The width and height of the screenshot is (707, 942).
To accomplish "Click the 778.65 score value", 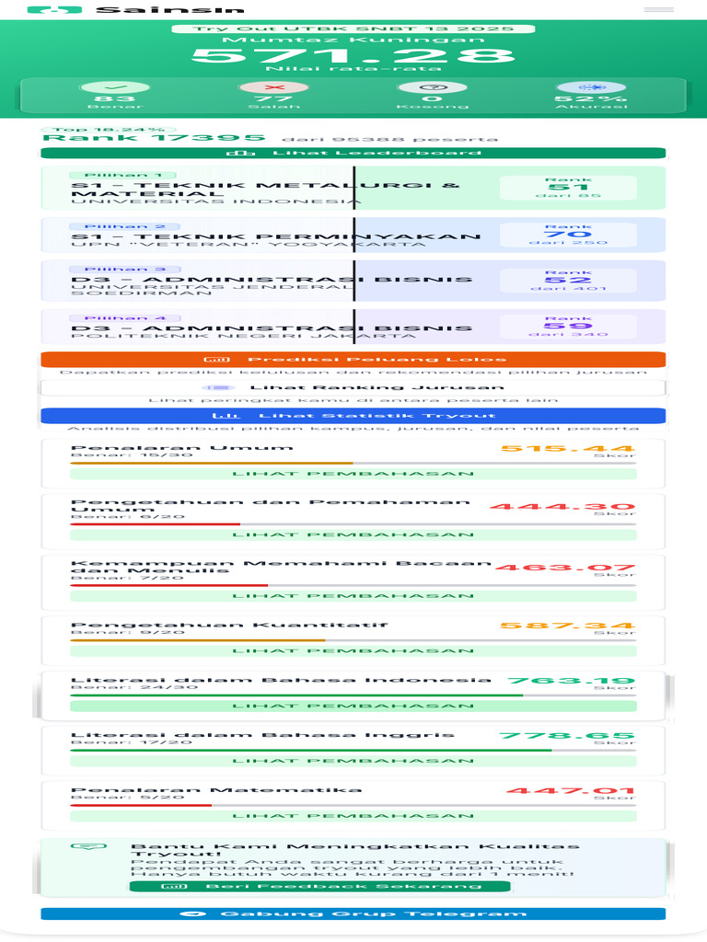I will coord(567,735).
